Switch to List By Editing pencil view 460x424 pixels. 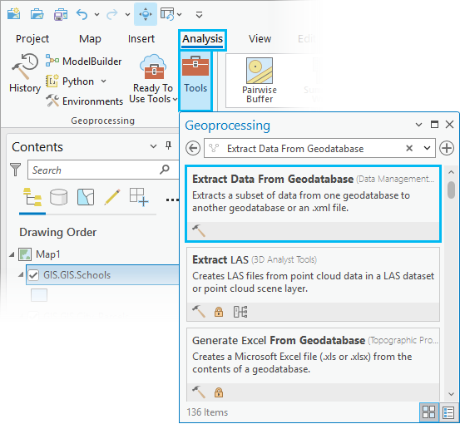pyautogui.click(x=112, y=197)
